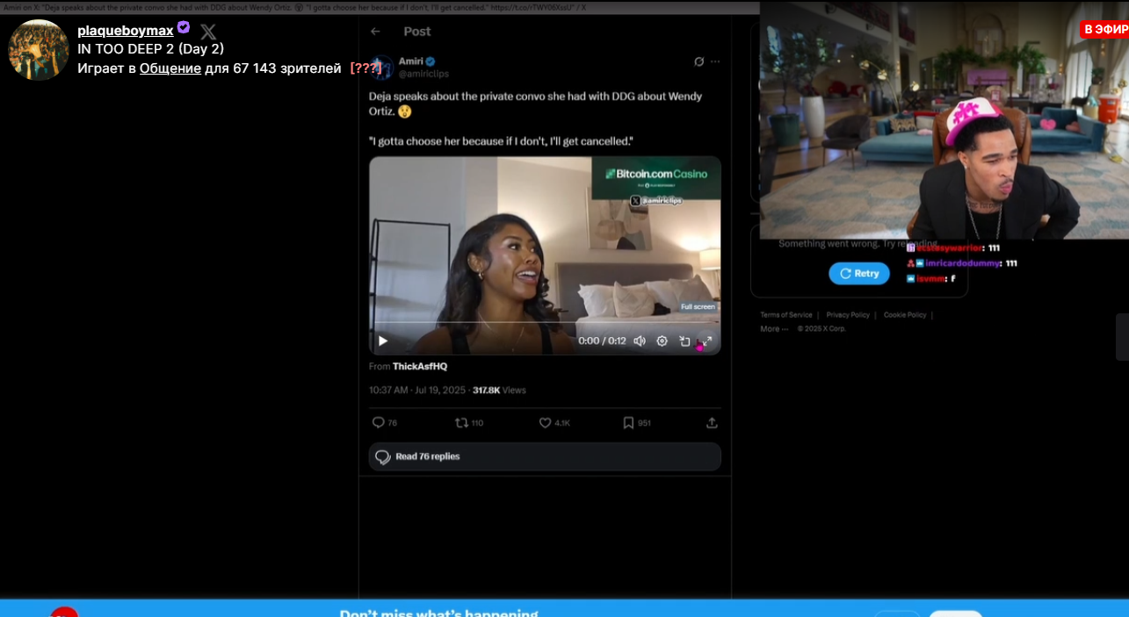Click the blue verified checkmark beside Amiri
This screenshot has height=617, width=1129.
click(x=431, y=61)
